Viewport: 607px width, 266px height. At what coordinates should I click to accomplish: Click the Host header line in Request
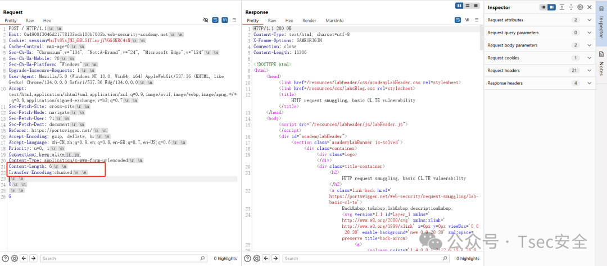click(x=96, y=34)
